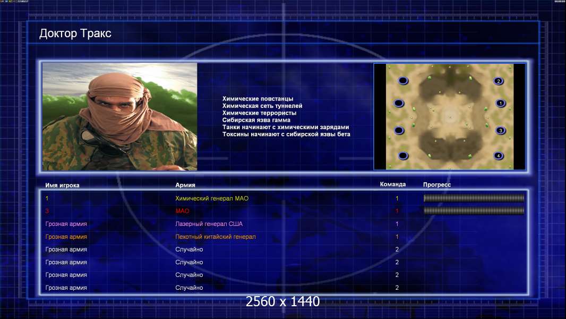
Task: Click start position marker 2 on minimap
Action: [x=499, y=81]
